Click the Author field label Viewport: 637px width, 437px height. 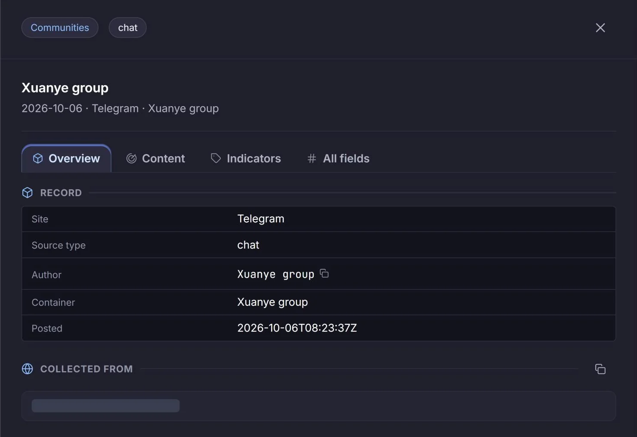pyautogui.click(x=46, y=275)
